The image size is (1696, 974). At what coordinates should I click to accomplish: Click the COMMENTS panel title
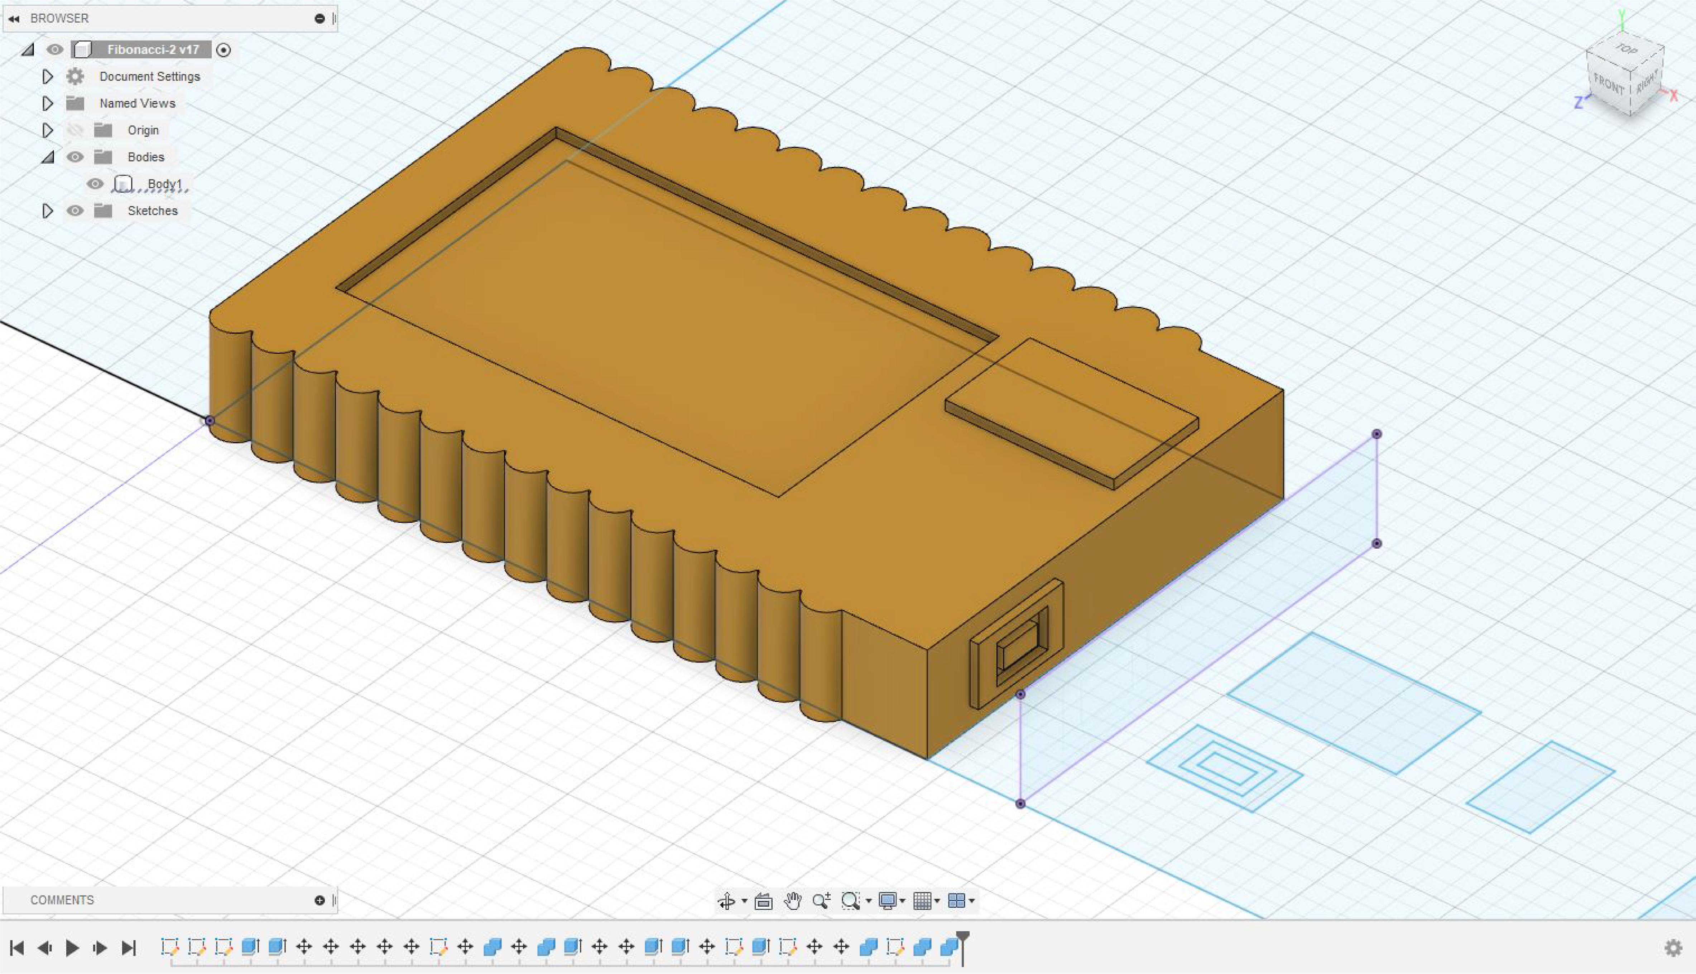pos(62,901)
